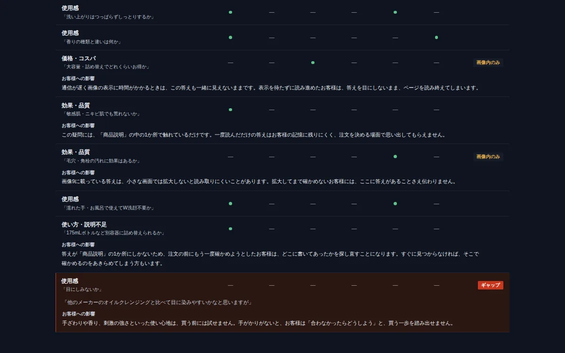Click the green dot in the 毛穴・角栓 row
The image size is (565, 353).
395,157
